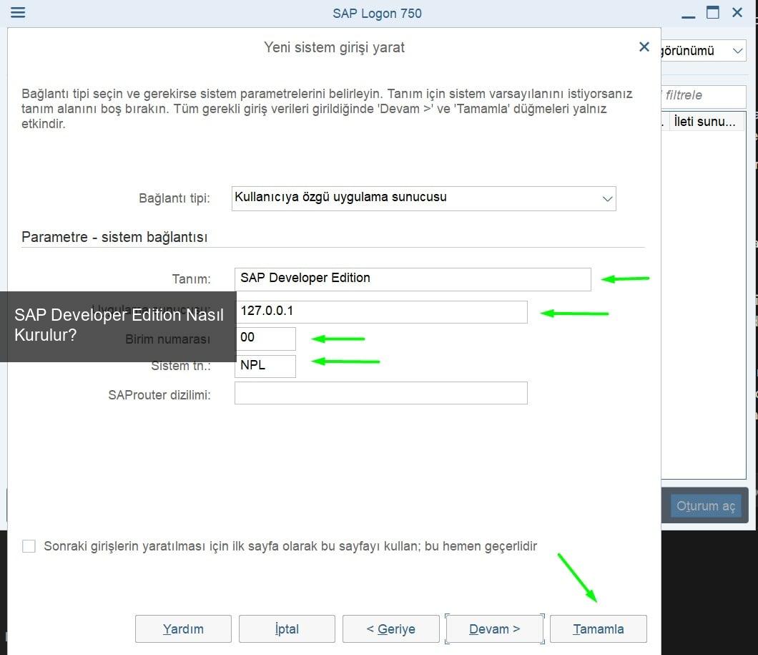Image resolution: width=758 pixels, height=655 pixels.
Task: Continue with the Devam > button
Action: pyautogui.click(x=494, y=629)
